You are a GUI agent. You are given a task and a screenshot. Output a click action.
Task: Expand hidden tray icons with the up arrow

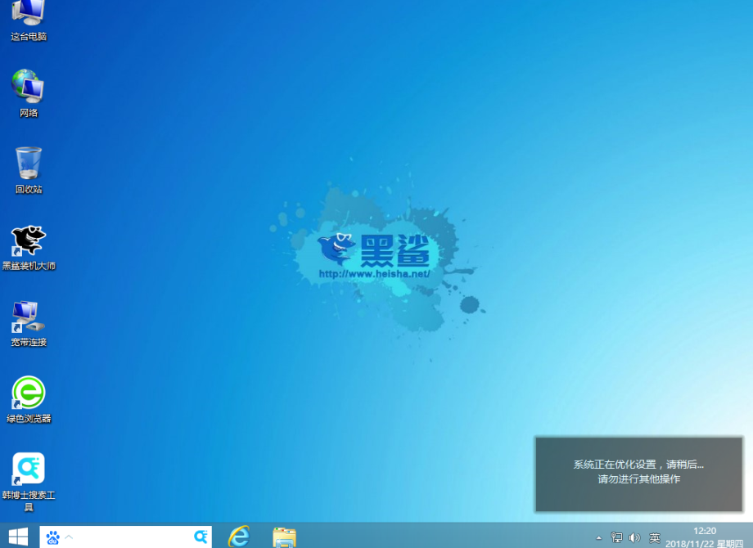coord(598,538)
